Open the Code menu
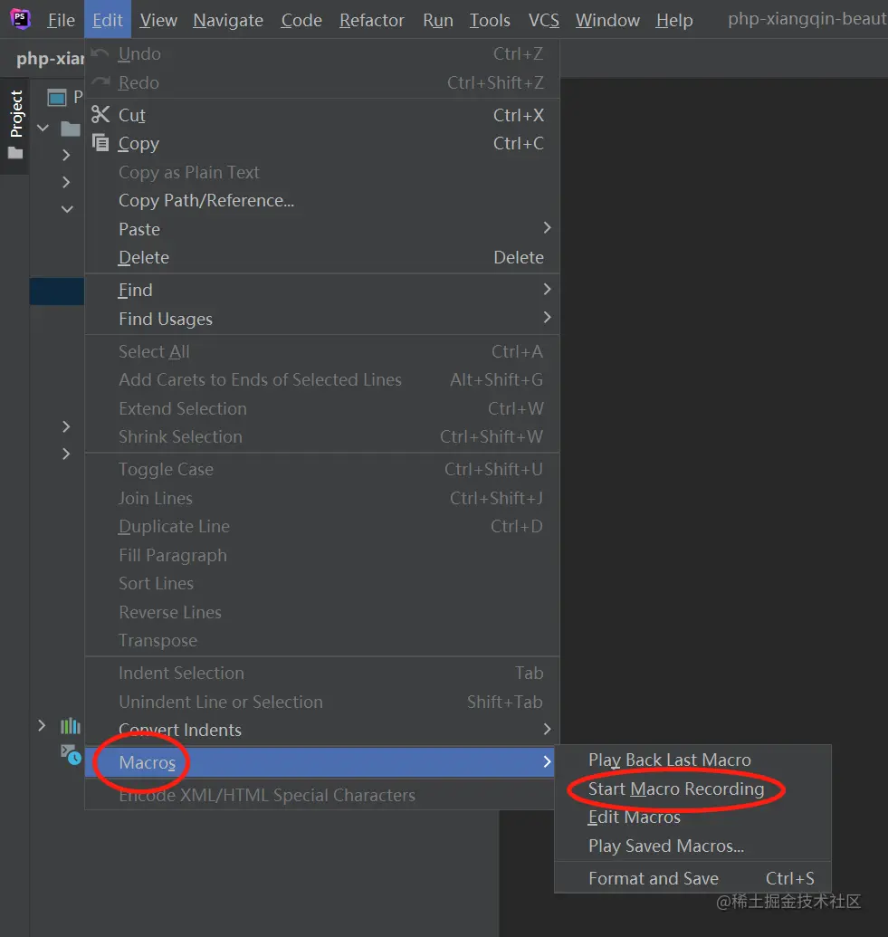This screenshot has width=888, height=937. (301, 20)
